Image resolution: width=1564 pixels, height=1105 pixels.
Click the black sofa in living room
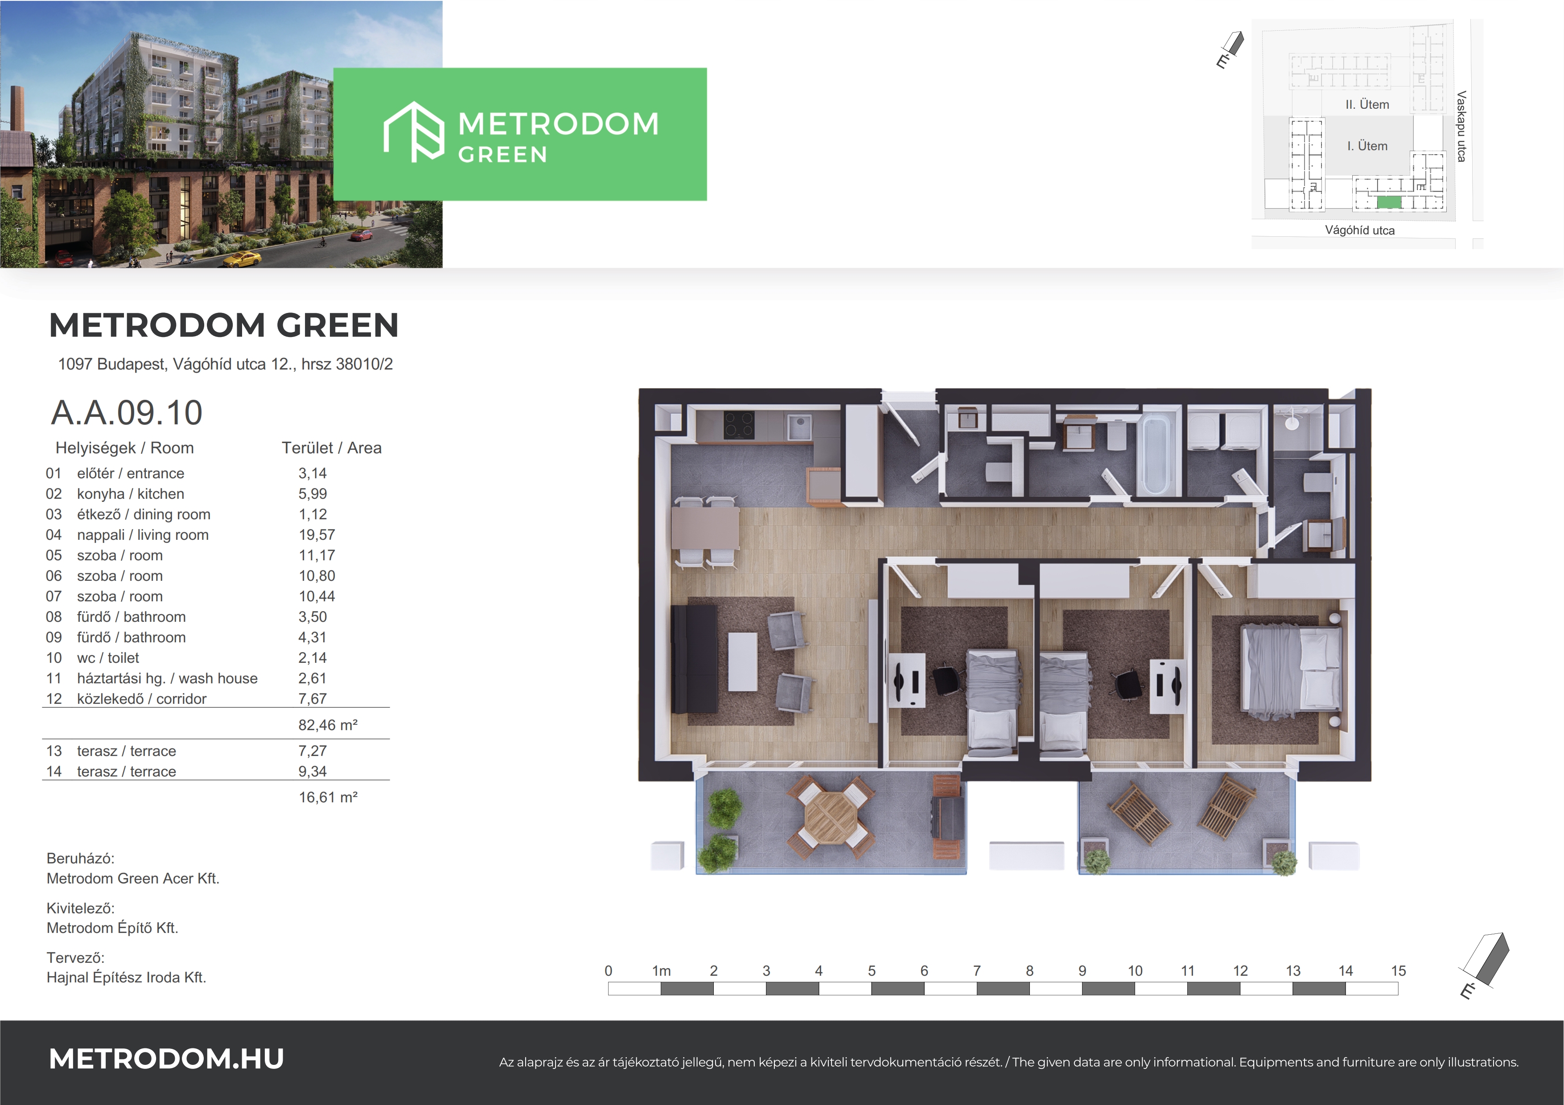pos(694,659)
